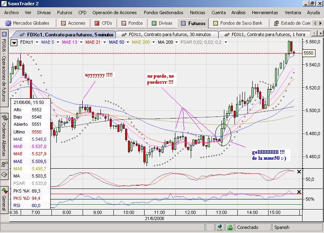Viewport: 324px width, 233px height.
Task: Click the Fondos toolbar icon
Action: [x=124, y=23]
